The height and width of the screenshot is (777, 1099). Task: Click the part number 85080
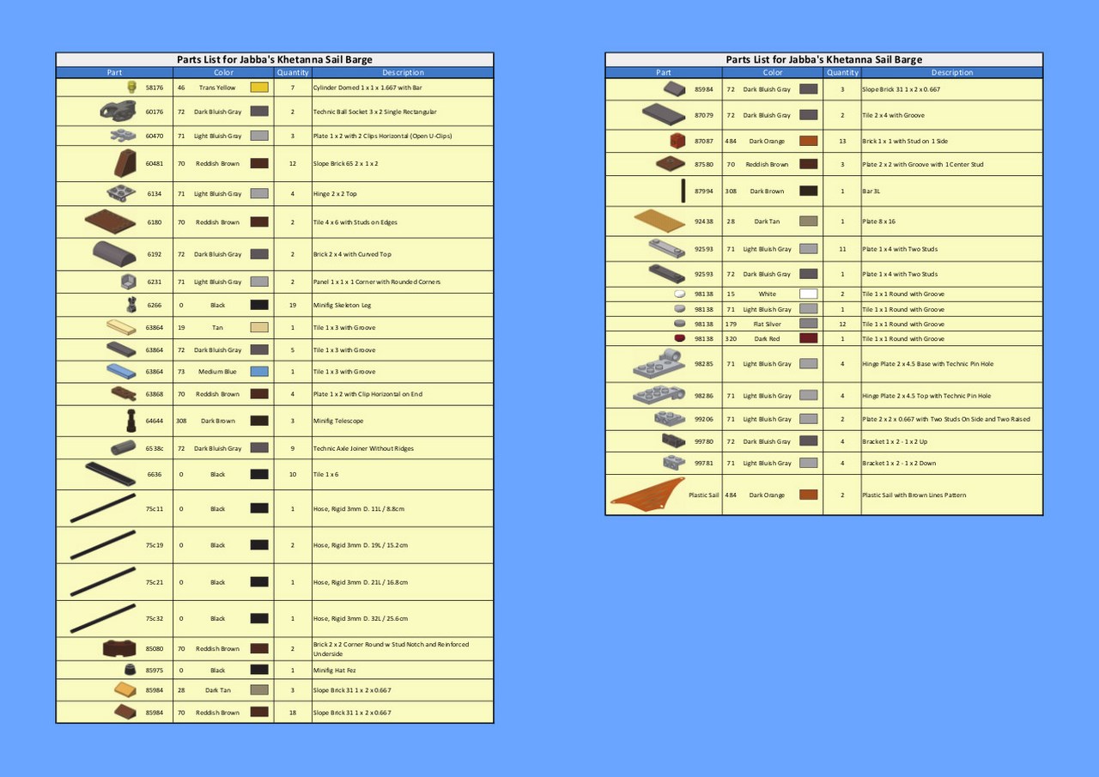(155, 649)
